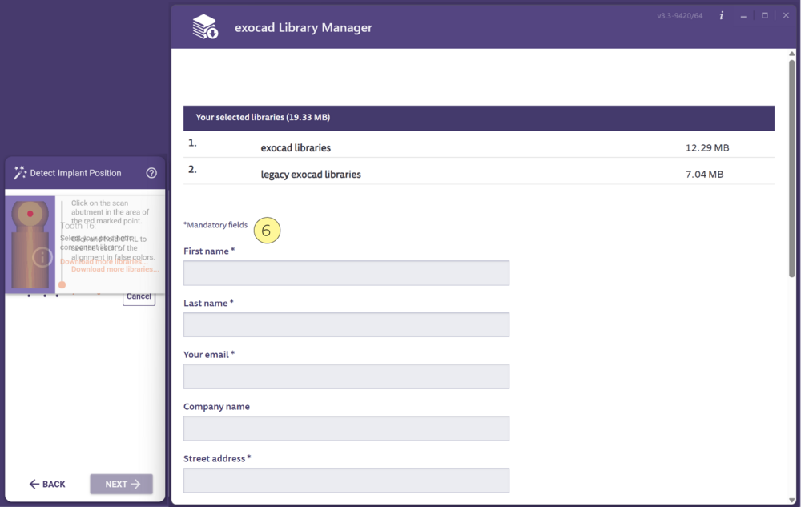Click the exocad Library Manager logo icon
Viewport: 801px width, 507px height.
[205, 26]
